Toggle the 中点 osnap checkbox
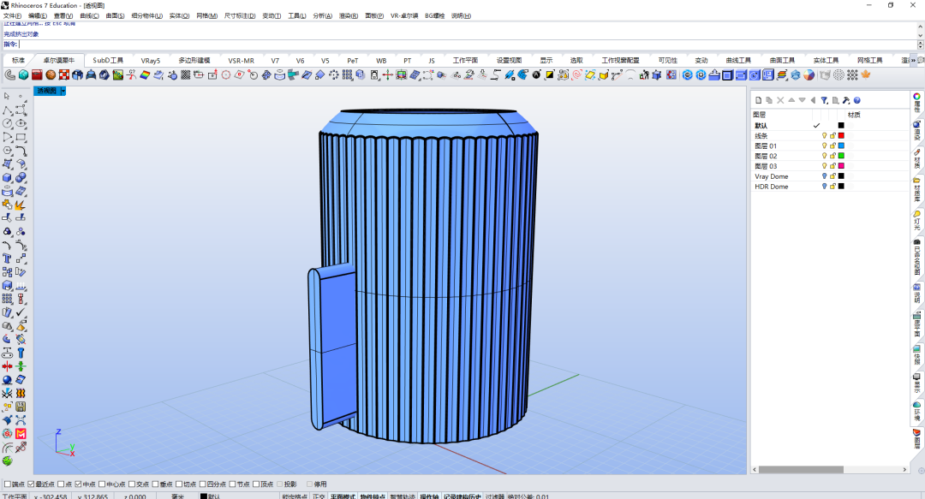Screen dimensions: 925x499 (79, 484)
